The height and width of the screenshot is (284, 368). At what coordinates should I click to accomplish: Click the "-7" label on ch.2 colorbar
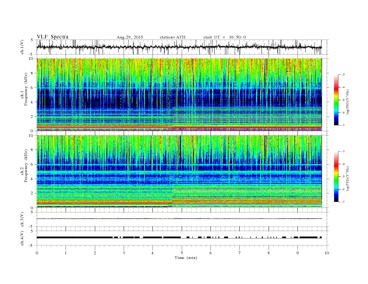(x=342, y=202)
